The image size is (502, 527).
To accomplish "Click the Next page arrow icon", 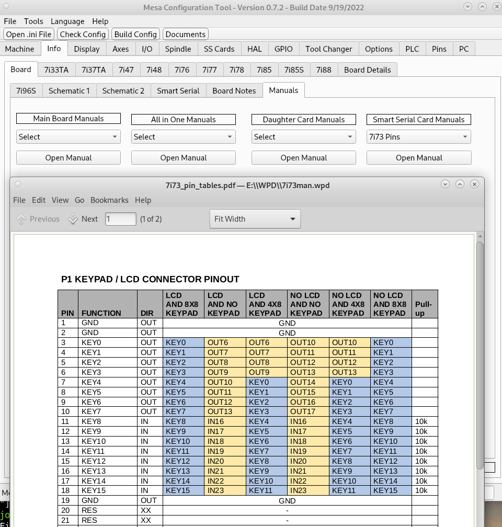I will 73,219.
